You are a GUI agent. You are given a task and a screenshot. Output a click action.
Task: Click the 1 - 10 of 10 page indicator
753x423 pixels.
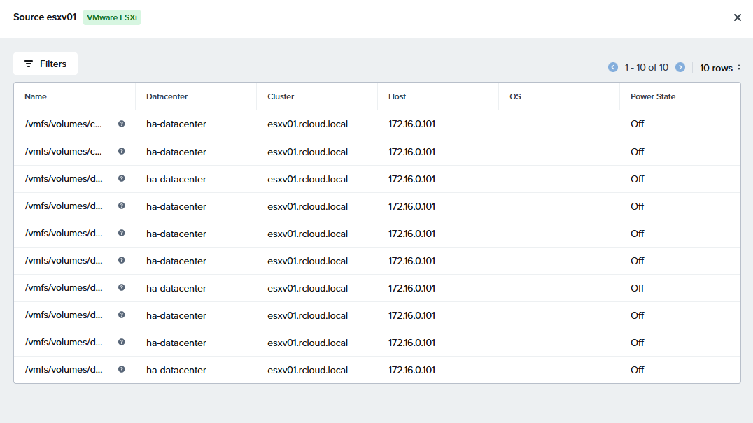pos(647,68)
